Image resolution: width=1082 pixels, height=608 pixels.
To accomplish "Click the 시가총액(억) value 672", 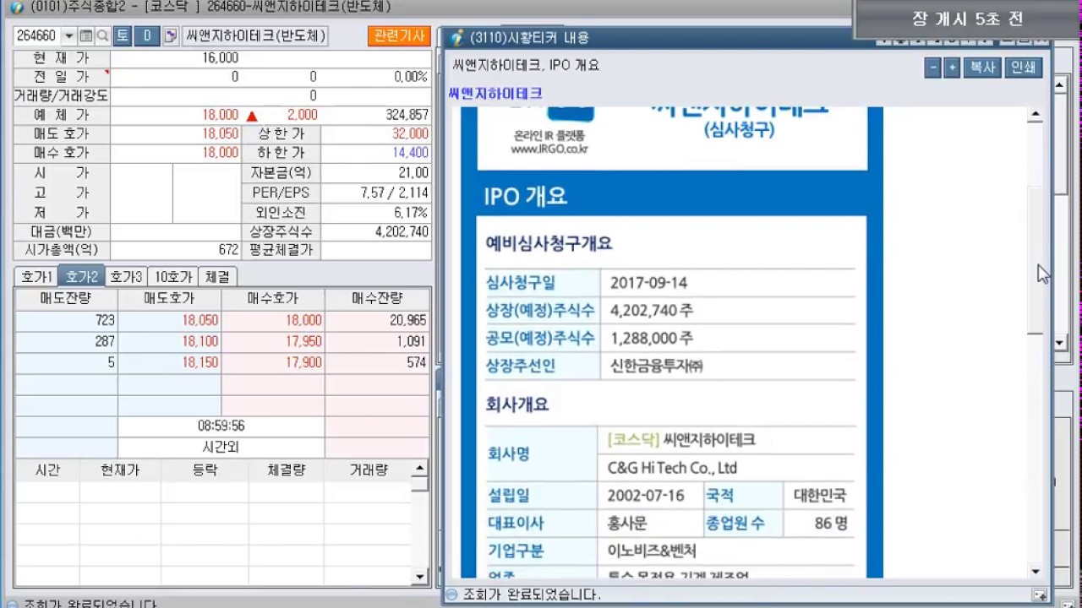I will [x=228, y=251].
